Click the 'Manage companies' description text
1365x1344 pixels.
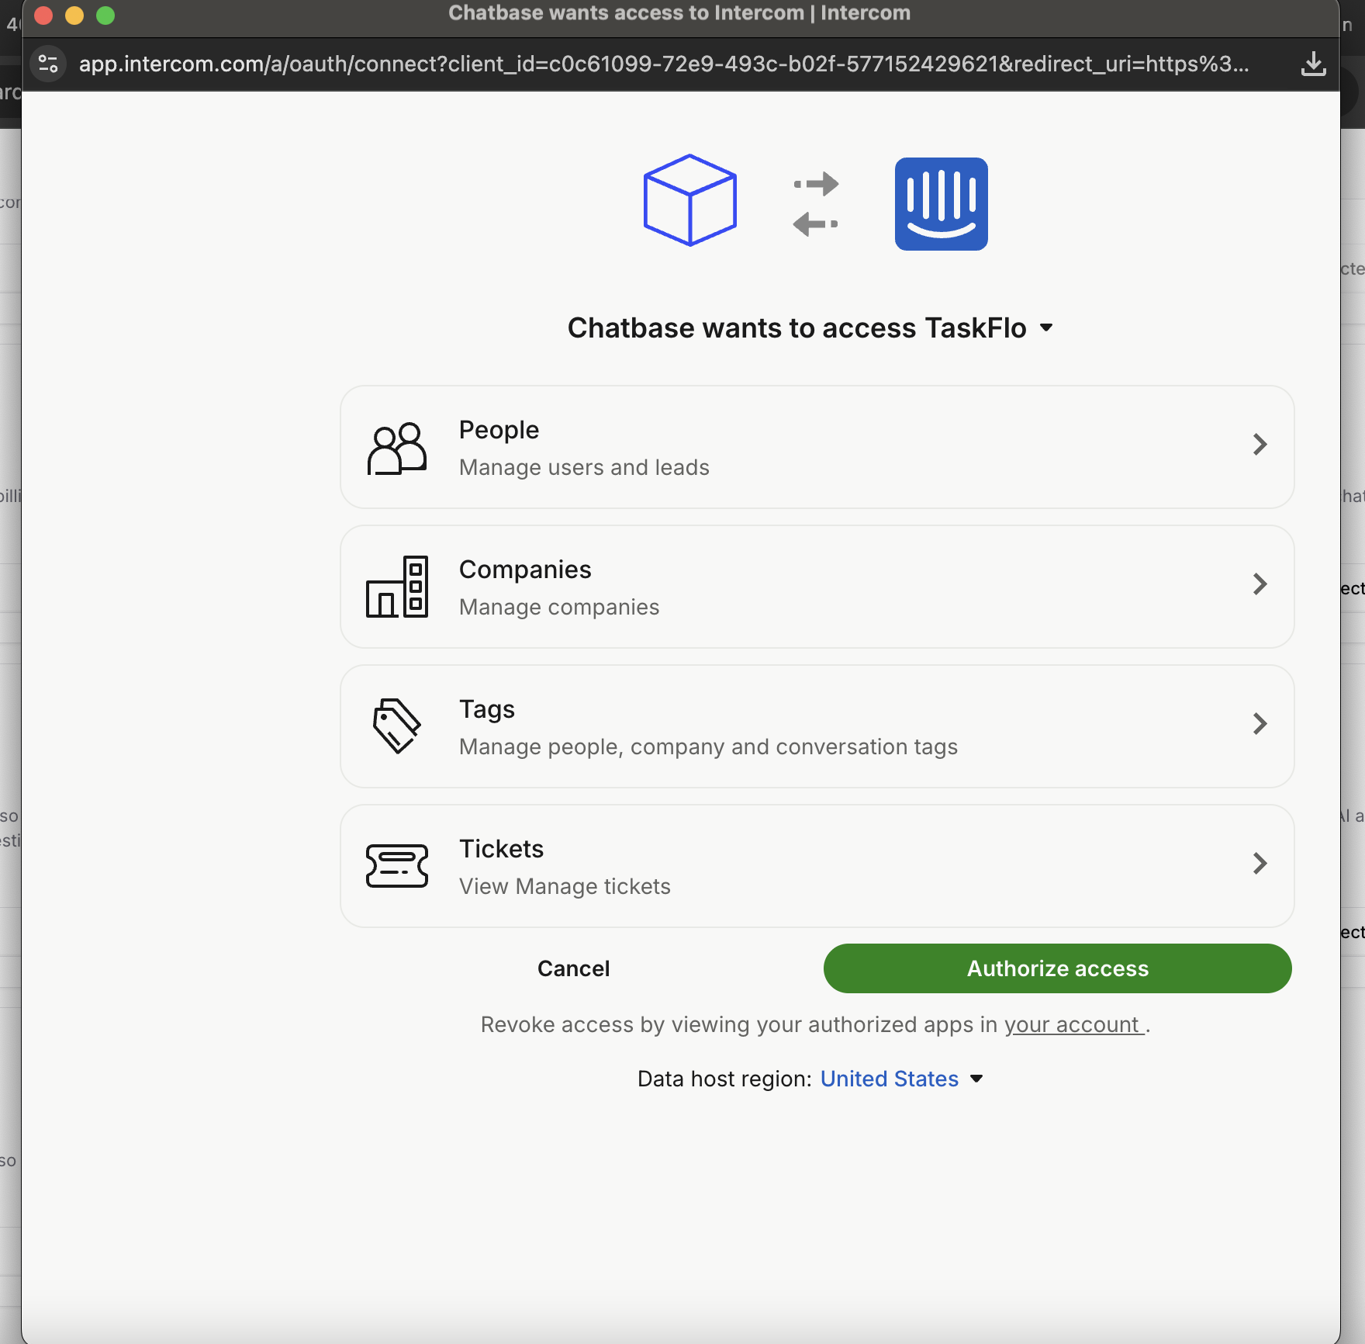[x=559, y=607]
